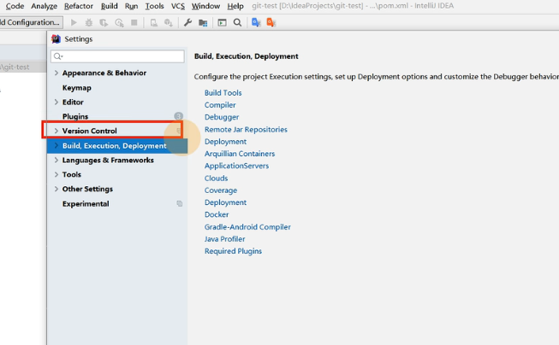Image resolution: width=559 pixels, height=345 pixels.
Task: Open the VCS menu
Action: (177, 6)
